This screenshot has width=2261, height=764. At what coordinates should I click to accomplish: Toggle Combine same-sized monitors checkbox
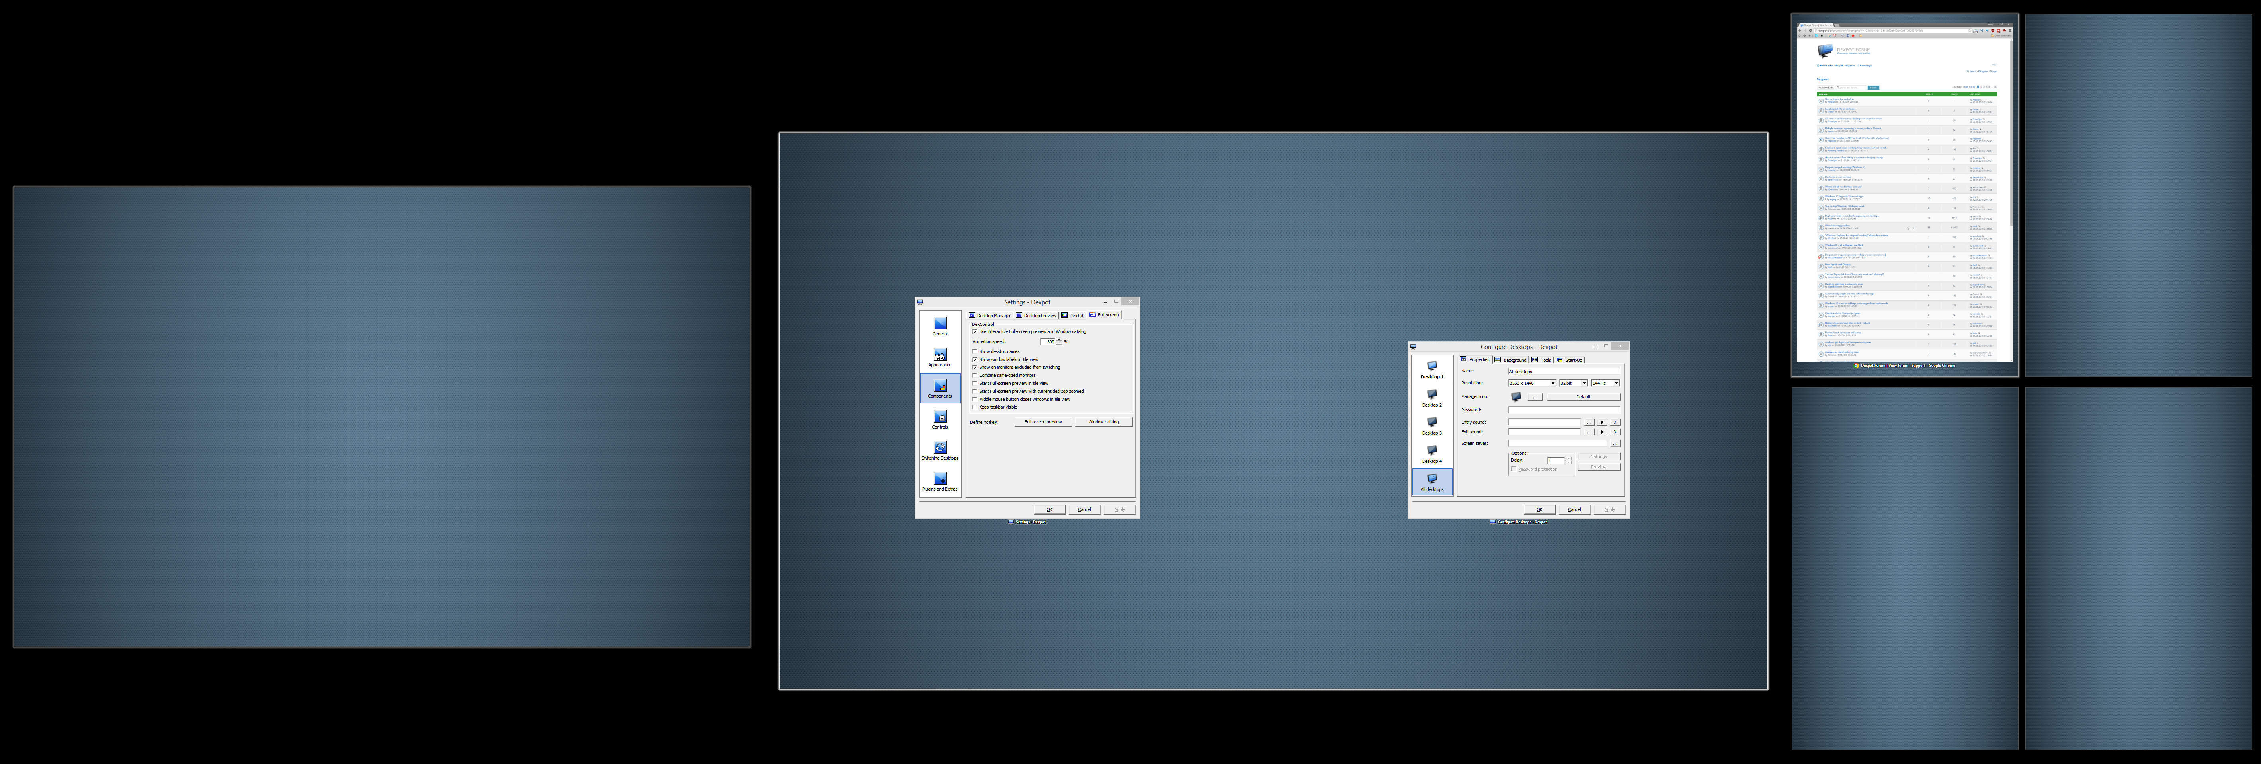[x=974, y=375]
